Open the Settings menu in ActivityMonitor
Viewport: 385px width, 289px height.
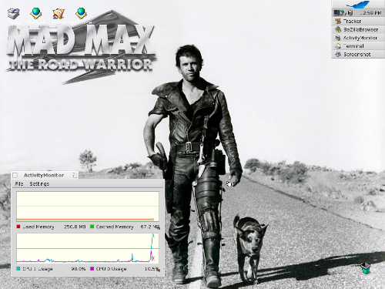click(x=39, y=183)
